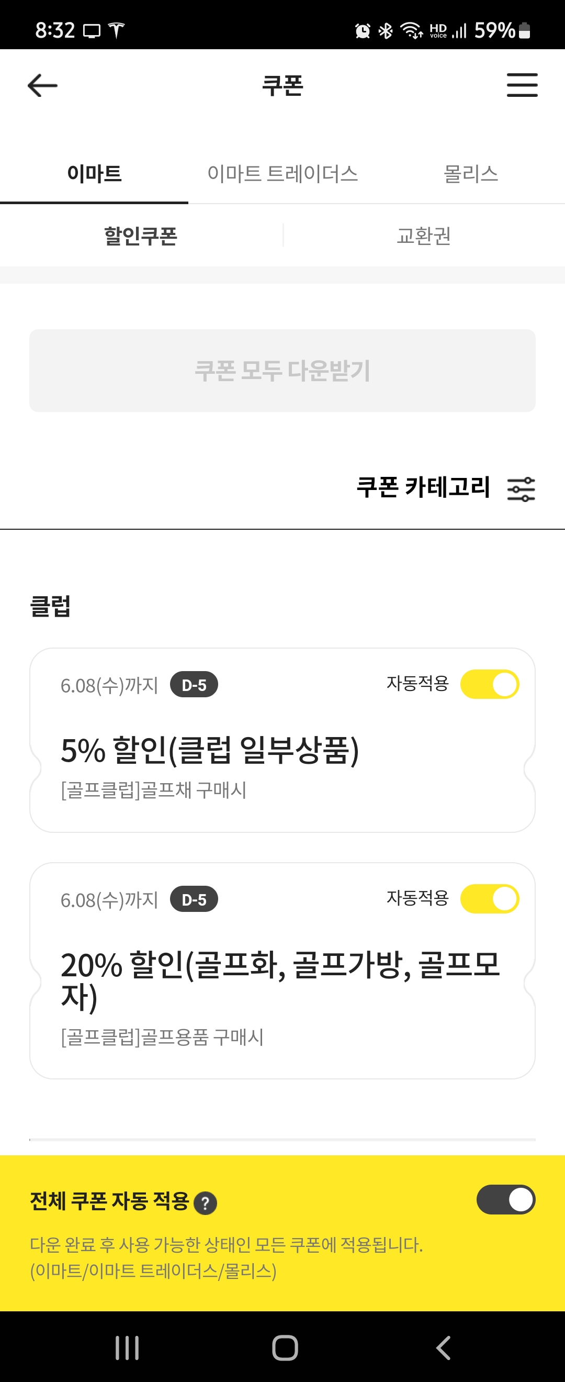Open the hamburger menu
This screenshot has width=565, height=1382.
pyautogui.click(x=522, y=85)
